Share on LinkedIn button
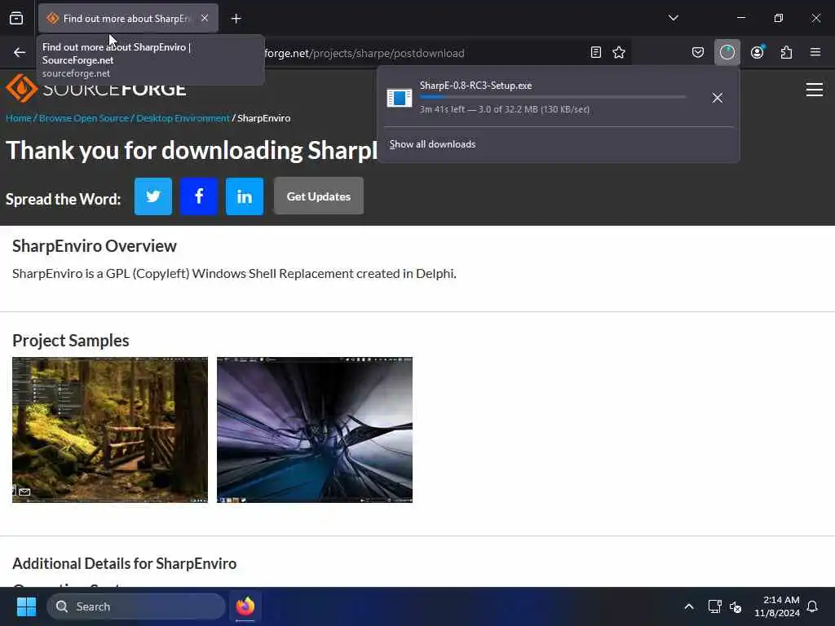 coord(245,196)
